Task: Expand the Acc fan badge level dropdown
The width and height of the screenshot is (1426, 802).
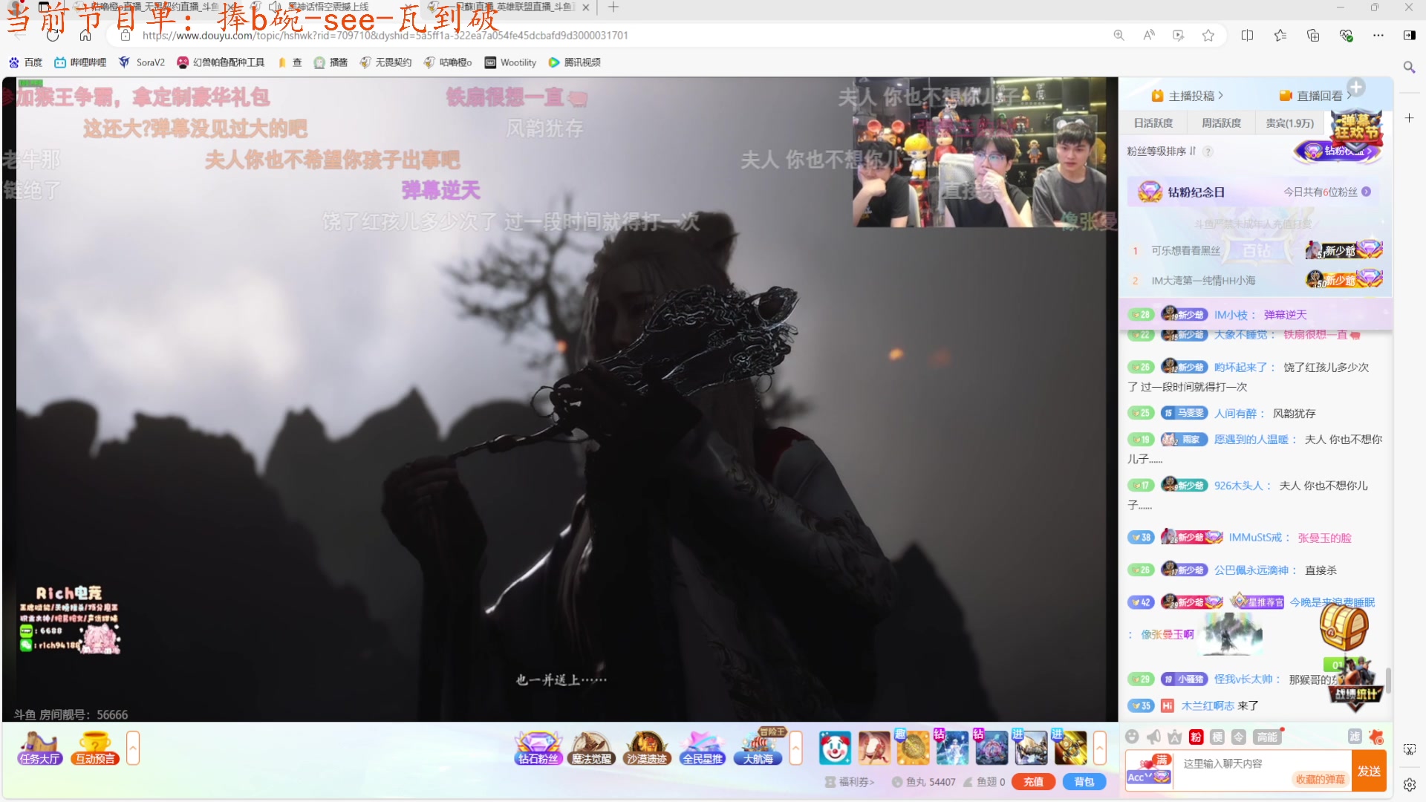Action: tap(1150, 775)
